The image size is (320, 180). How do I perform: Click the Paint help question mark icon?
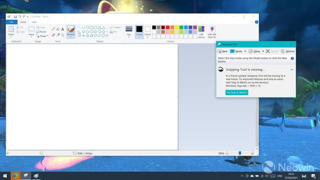(x=256, y=22)
